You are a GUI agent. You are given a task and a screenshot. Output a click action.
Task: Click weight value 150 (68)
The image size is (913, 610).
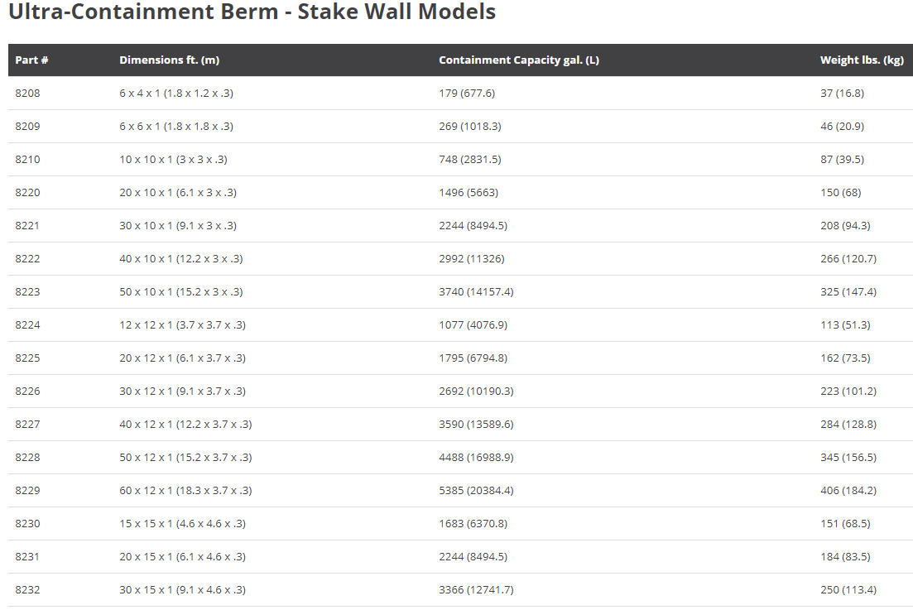pyautogui.click(x=841, y=193)
